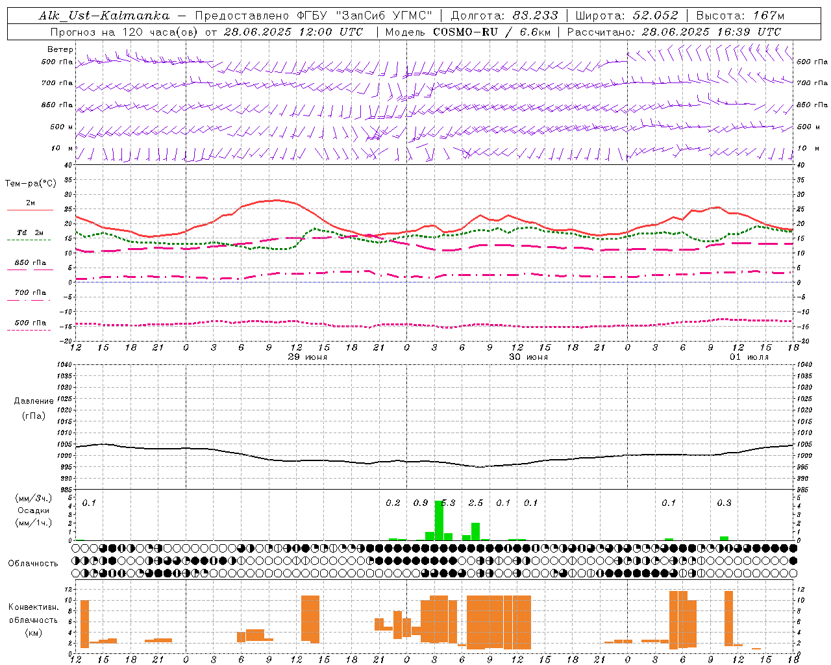Viewport: 831px width, 665px height.
Task: Click the 5.3 precipitation amount value
Action: [448, 503]
